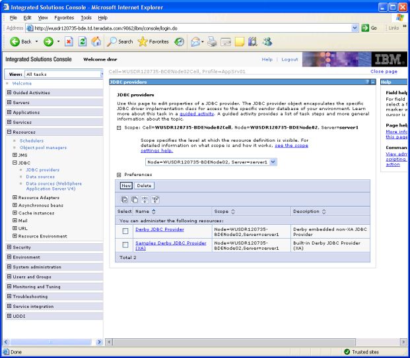This screenshot has width=410, height=358.
Task: Expand the Applications section
Action: tap(9, 112)
